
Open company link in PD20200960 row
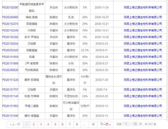(x=143, y=17)
